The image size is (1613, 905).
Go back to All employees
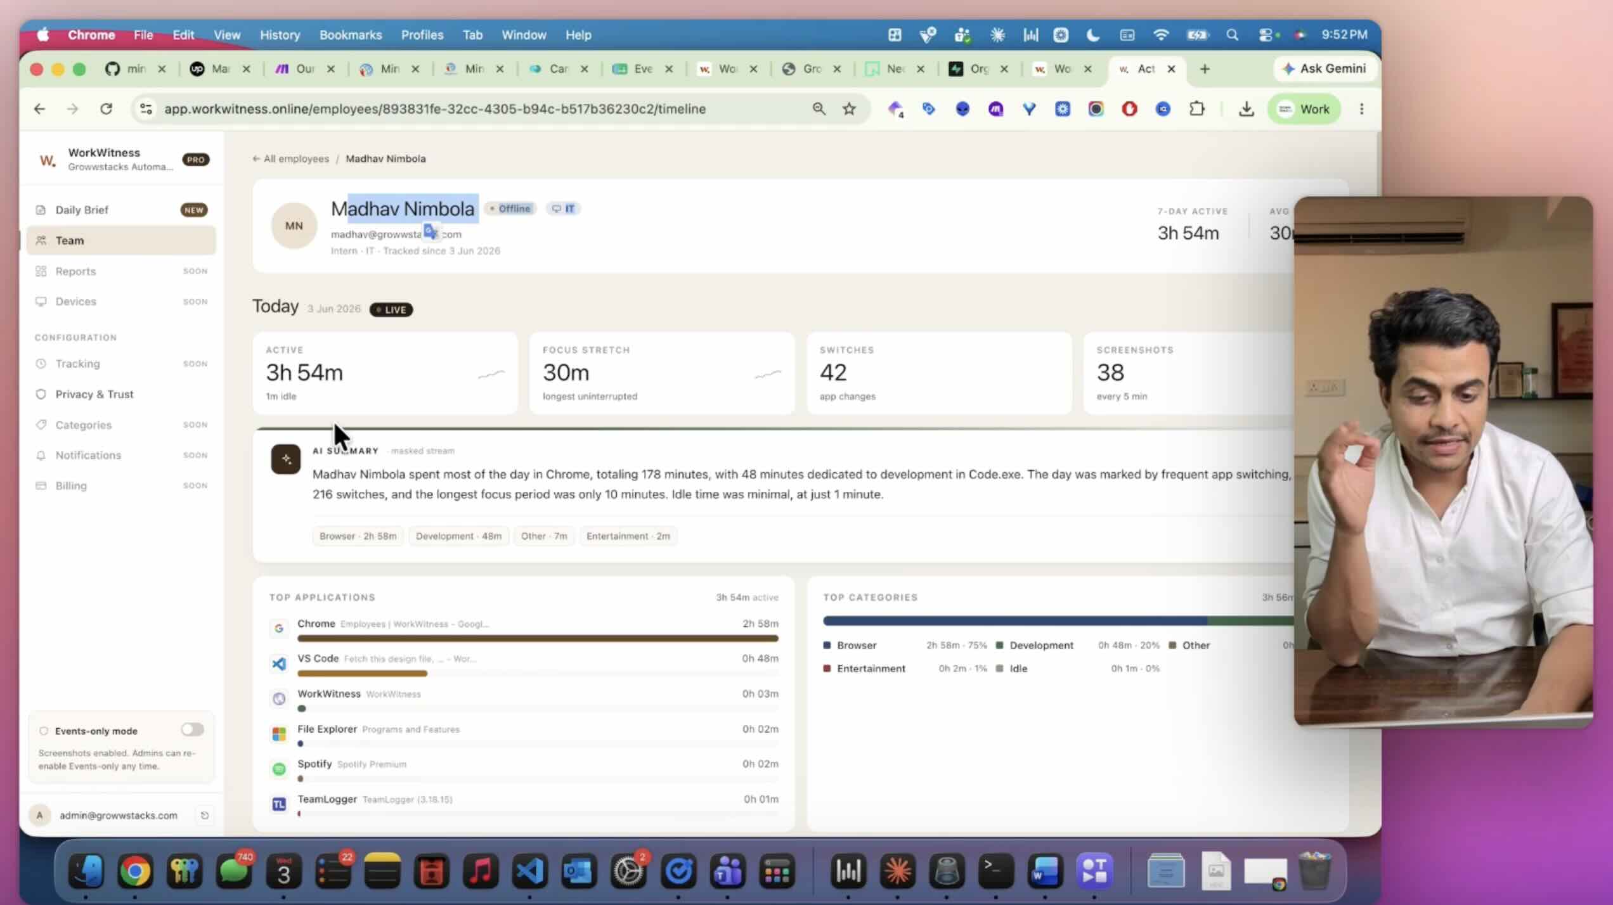click(x=290, y=158)
